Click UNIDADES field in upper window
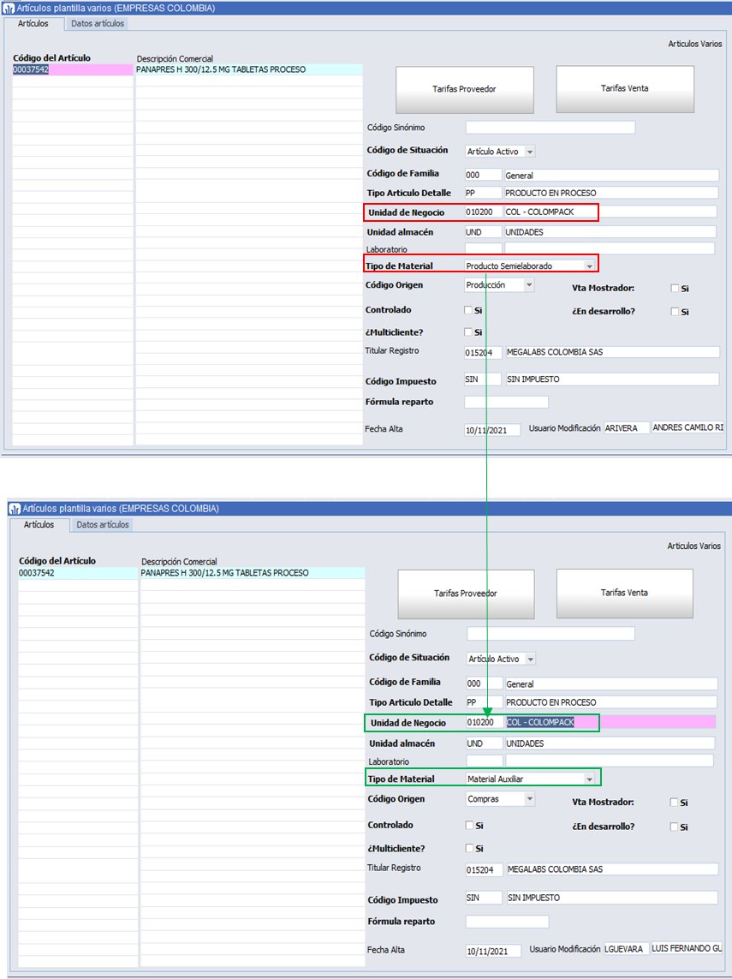This screenshot has width=732, height=979. tap(610, 232)
